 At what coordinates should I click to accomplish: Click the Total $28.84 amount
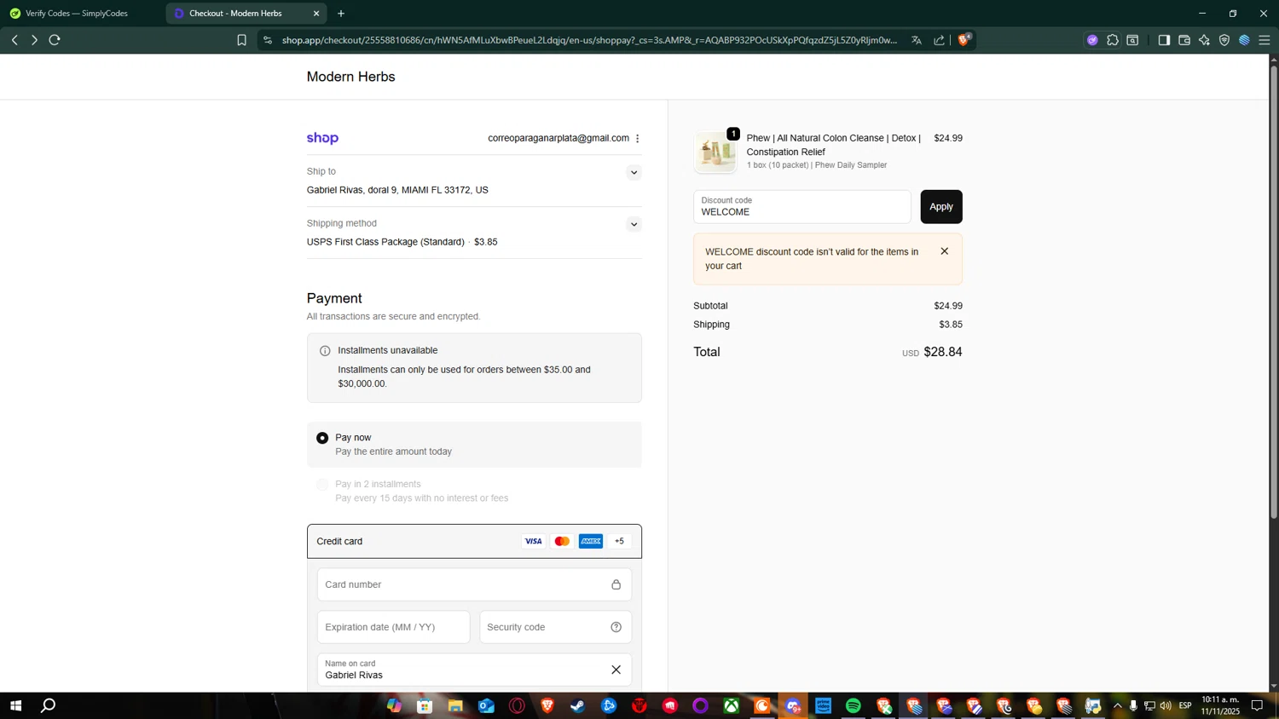(x=943, y=352)
